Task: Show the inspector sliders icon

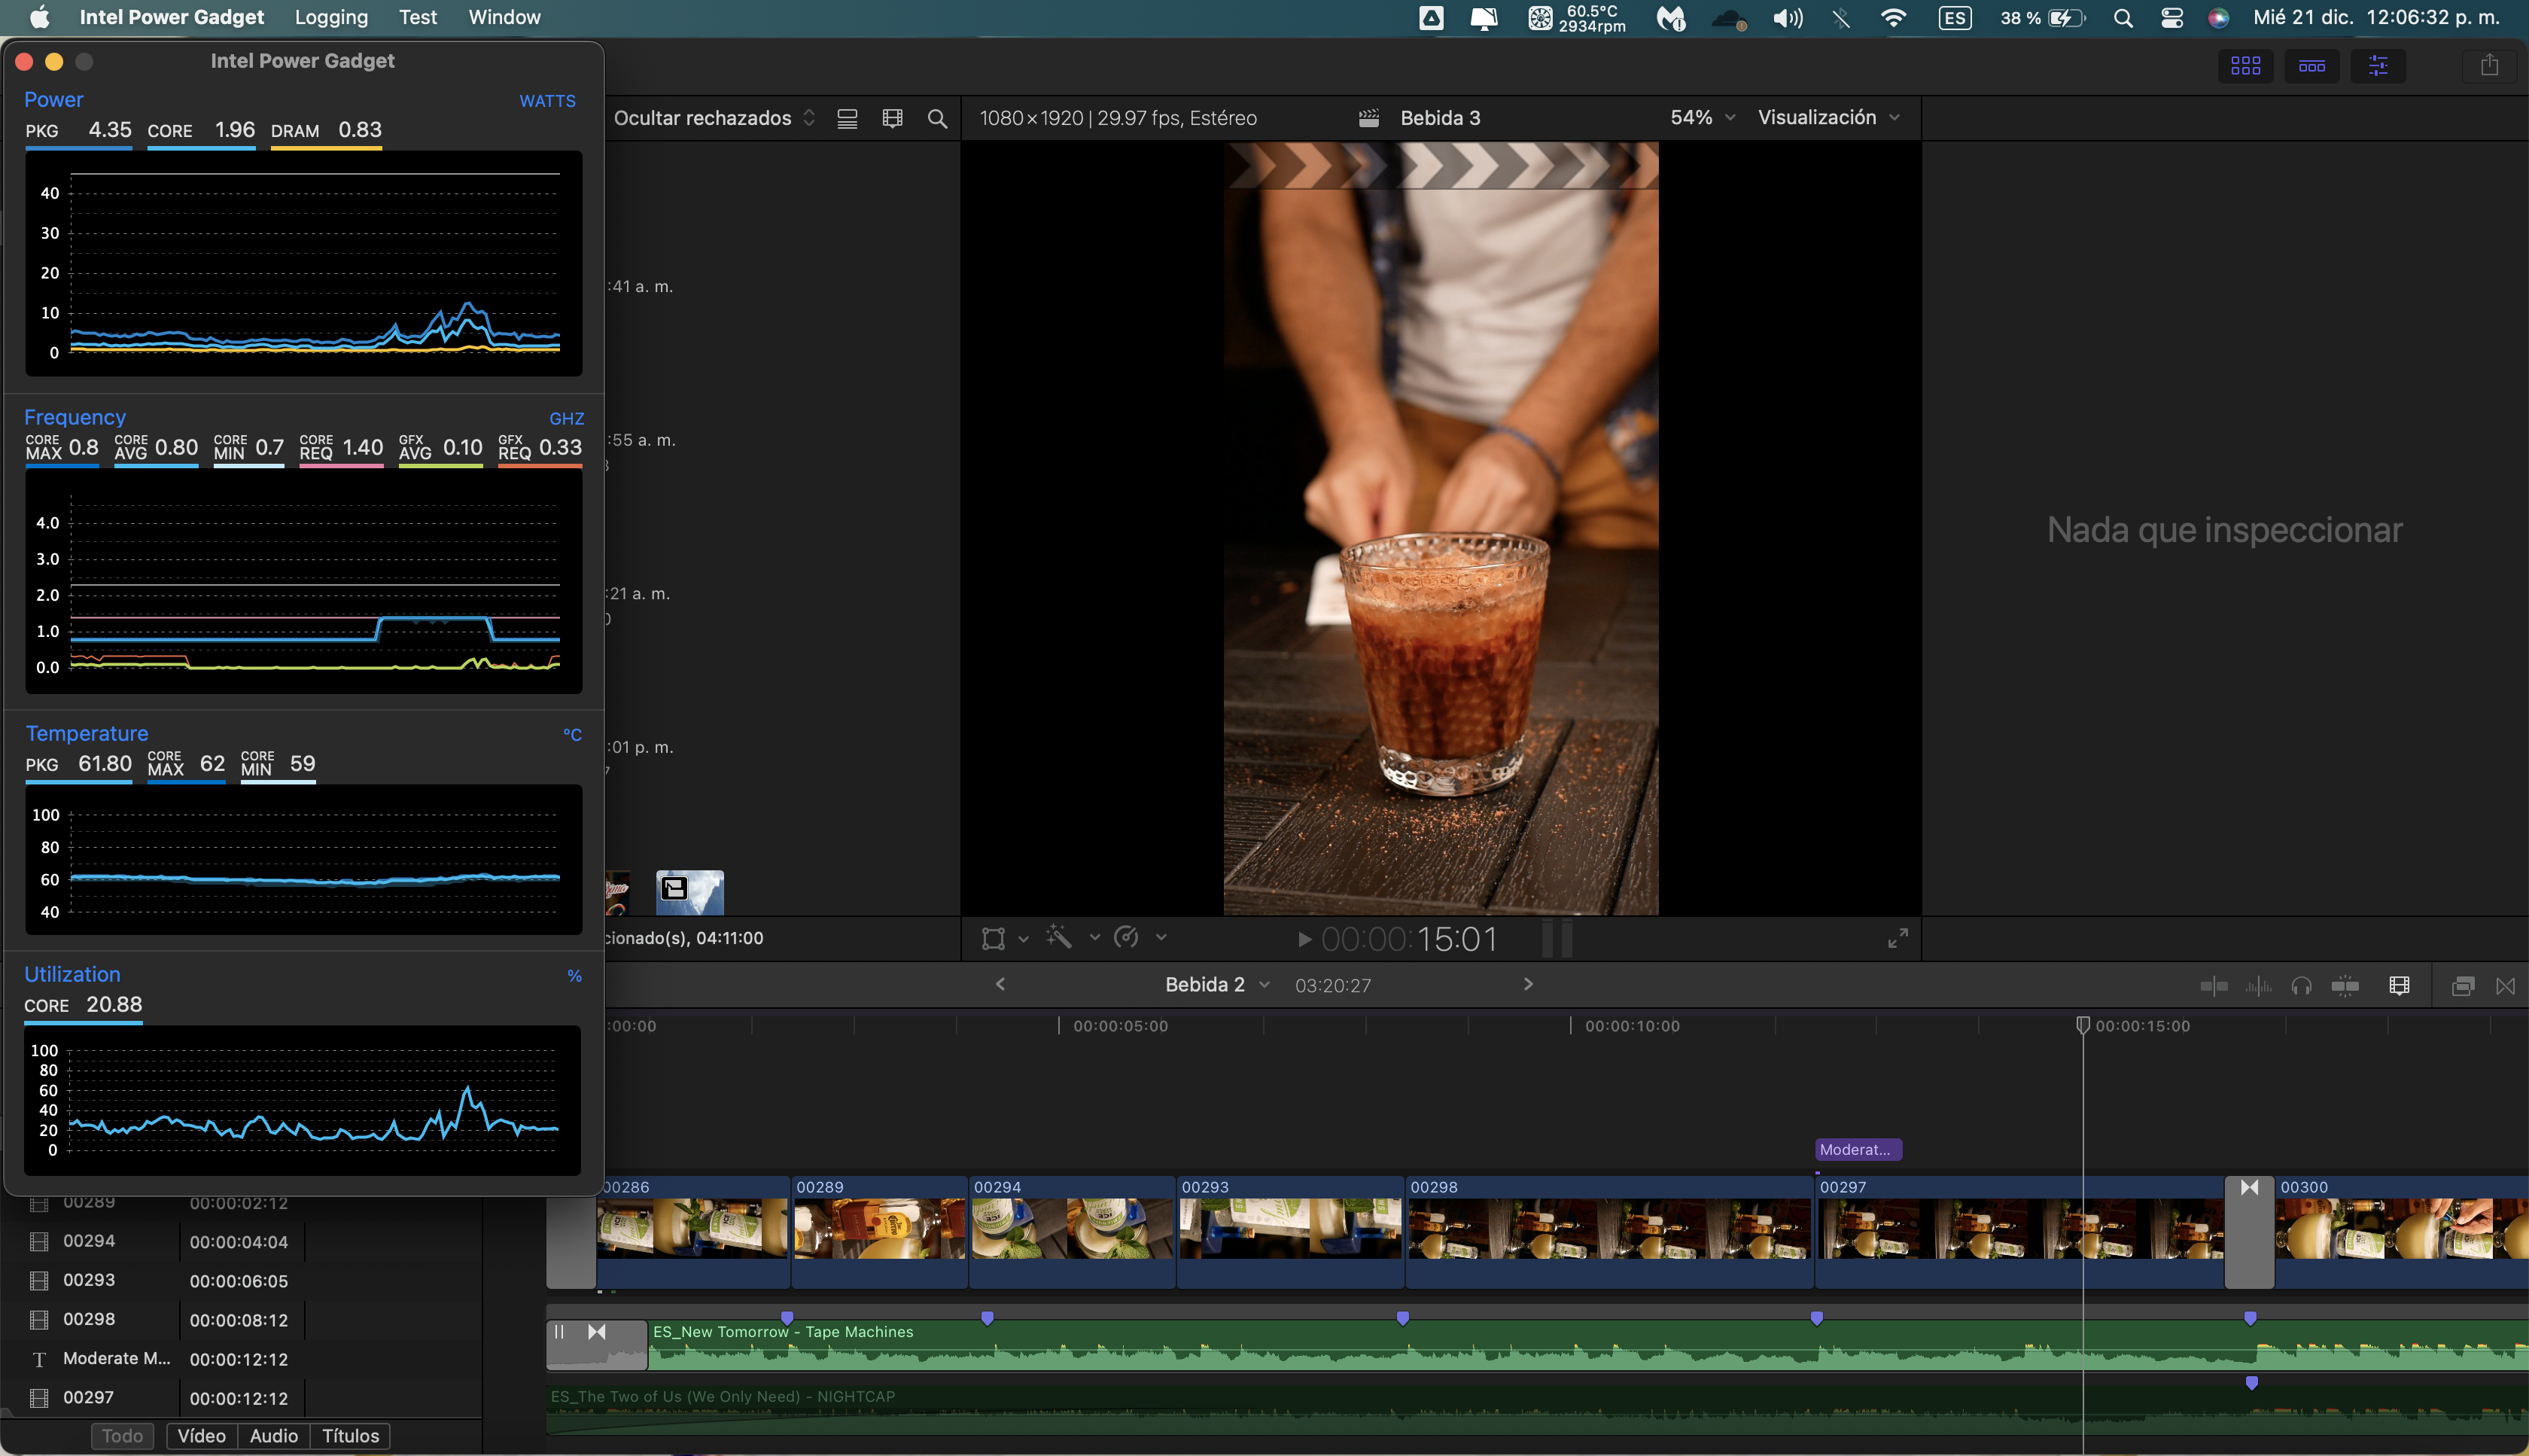Action: click(x=2378, y=66)
